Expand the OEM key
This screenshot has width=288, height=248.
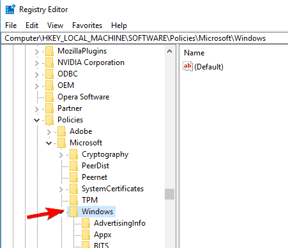tap(37, 86)
